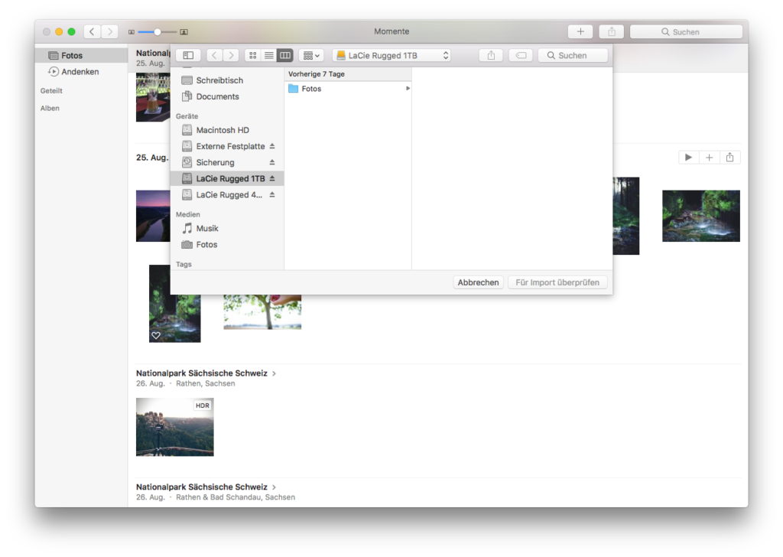The width and height of the screenshot is (783, 557).
Task: Open Andenken in the Photos sidebar
Action: pos(81,71)
